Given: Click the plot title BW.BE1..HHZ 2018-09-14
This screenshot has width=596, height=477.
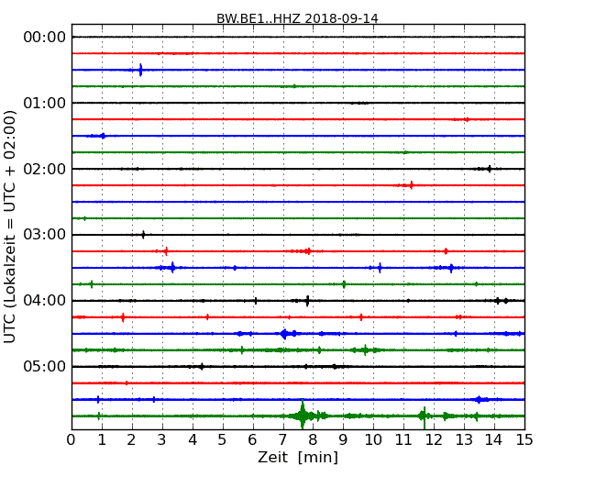Looking at the screenshot, I should pos(297,18).
